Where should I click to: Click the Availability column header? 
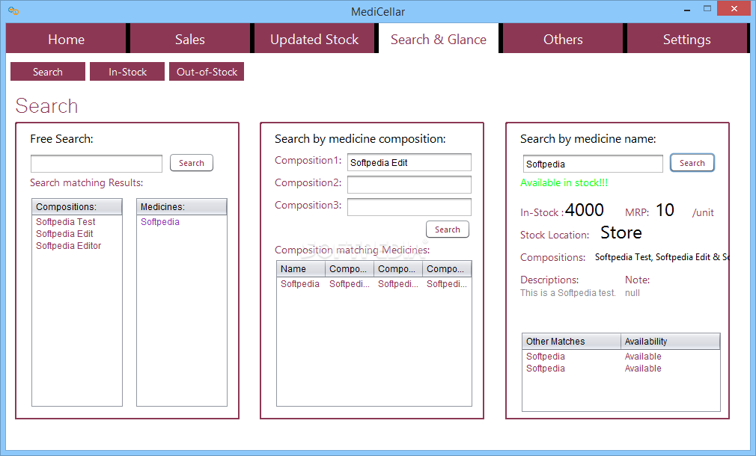coord(670,341)
